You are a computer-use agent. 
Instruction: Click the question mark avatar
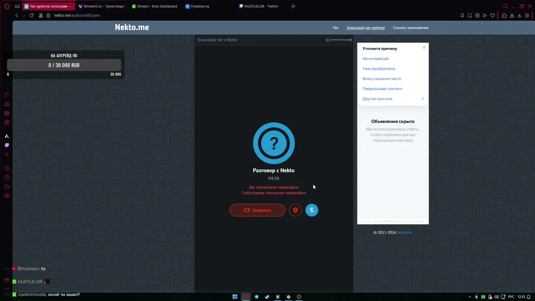tap(274, 143)
